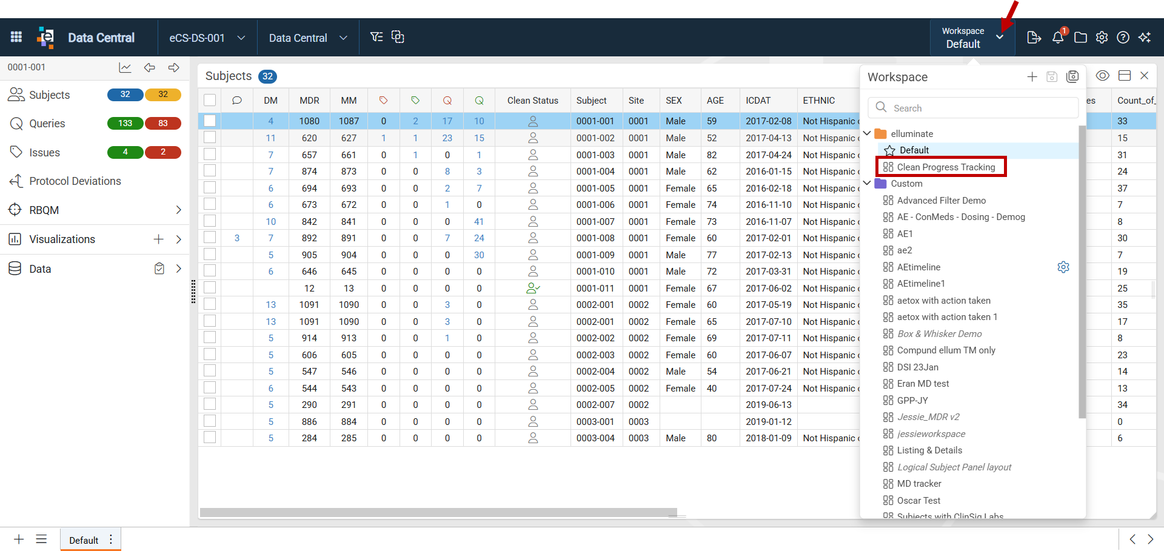This screenshot has width=1164, height=551.
Task: Click the save-as workspace icon
Action: pyautogui.click(x=1072, y=76)
